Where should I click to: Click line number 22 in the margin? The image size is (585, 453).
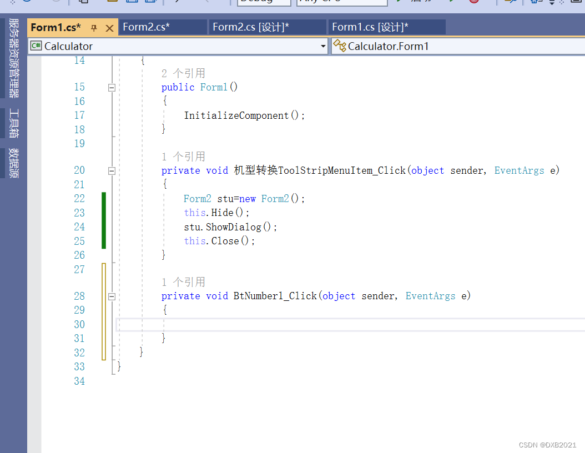[x=79, y=199]
